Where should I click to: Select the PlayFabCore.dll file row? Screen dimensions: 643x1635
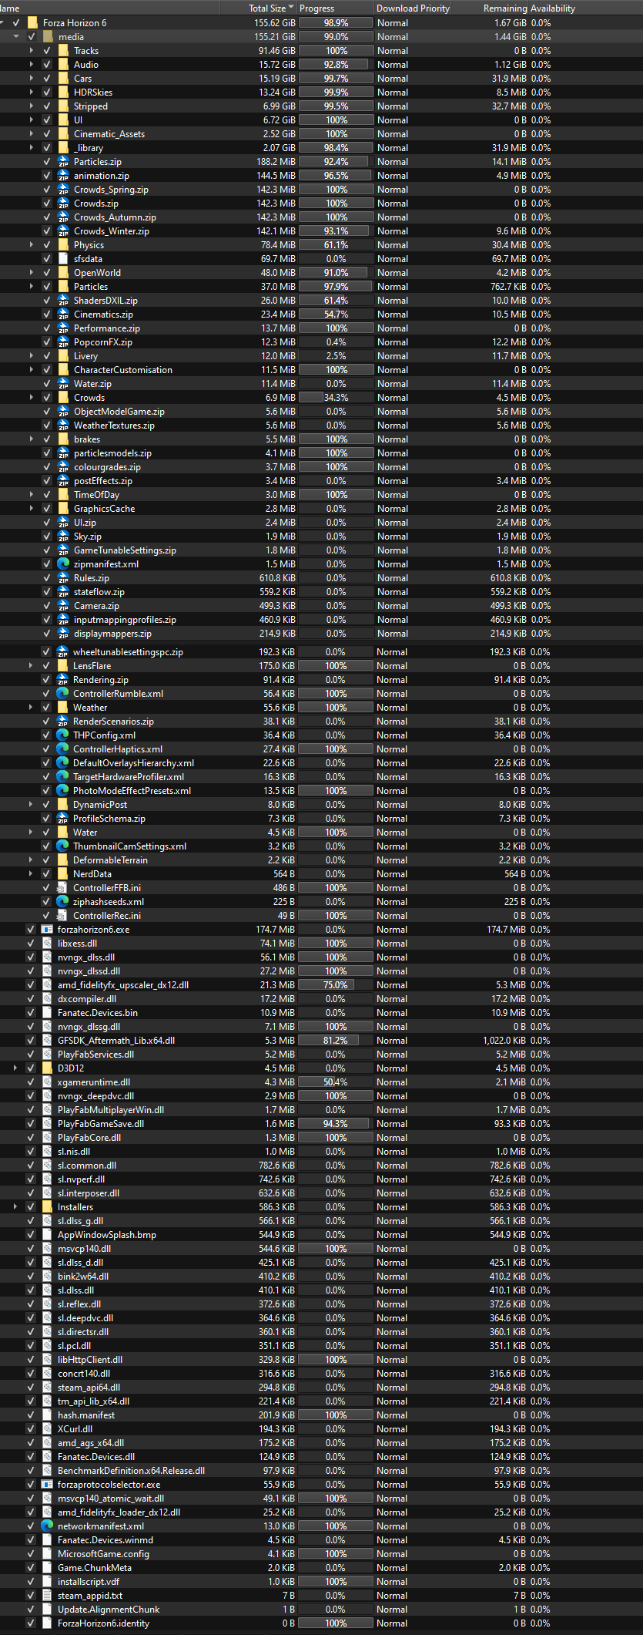(321, 1138)
